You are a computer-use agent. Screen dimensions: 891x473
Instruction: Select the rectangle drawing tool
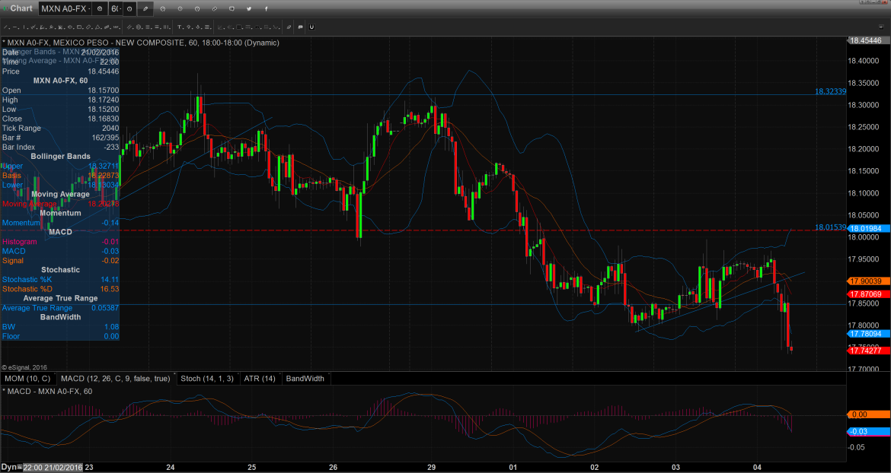coord(79,27)
